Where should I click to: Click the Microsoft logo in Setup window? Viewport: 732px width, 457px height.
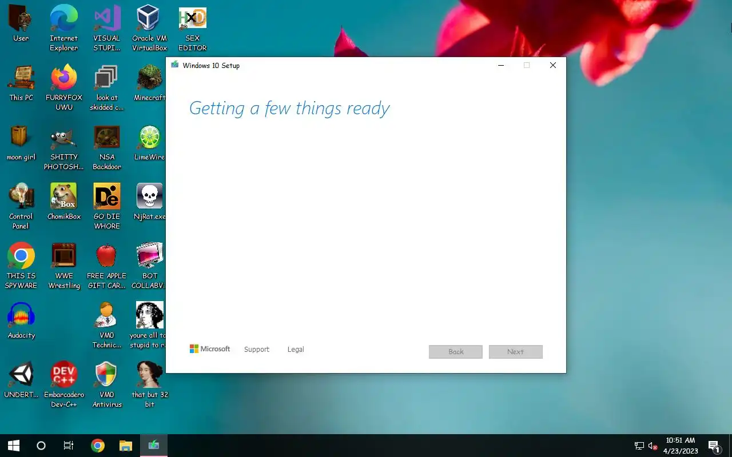210,349
